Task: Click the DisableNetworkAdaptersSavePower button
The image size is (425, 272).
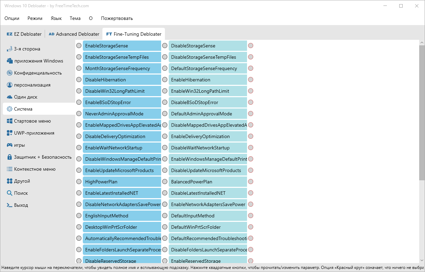Action: pyautogui.click(x=122, y=204)
